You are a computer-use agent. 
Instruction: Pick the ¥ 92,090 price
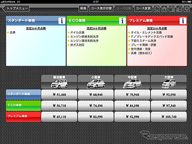point(169,95)
